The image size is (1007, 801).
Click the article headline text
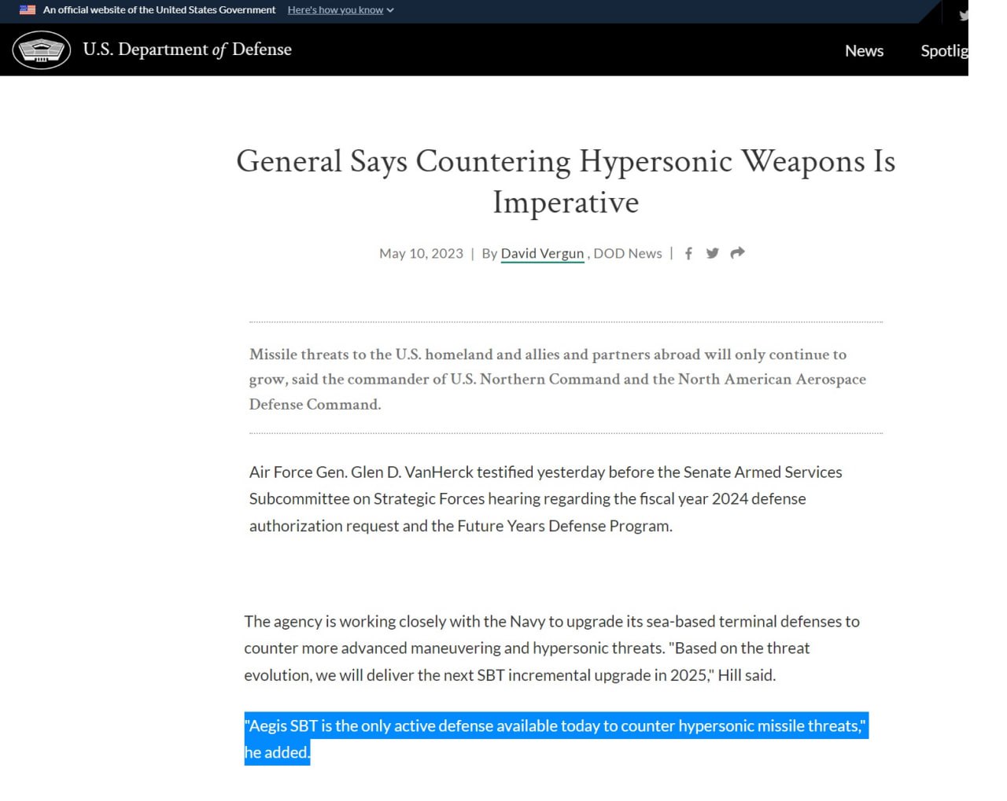[566, 182]
